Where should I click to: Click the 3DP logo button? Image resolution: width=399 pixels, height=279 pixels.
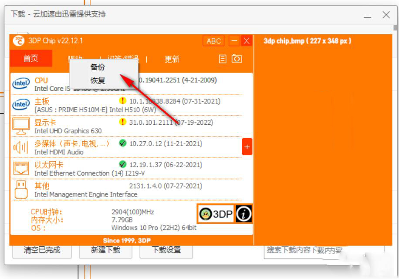coord(216,214)
